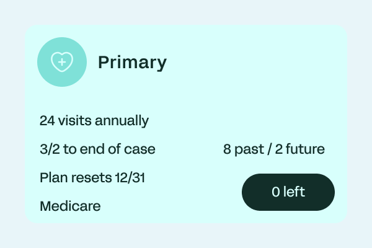Select the 24 visits annually line
Image resolution: width=372 pixels, height=248 pixels.
pos(94,120)
